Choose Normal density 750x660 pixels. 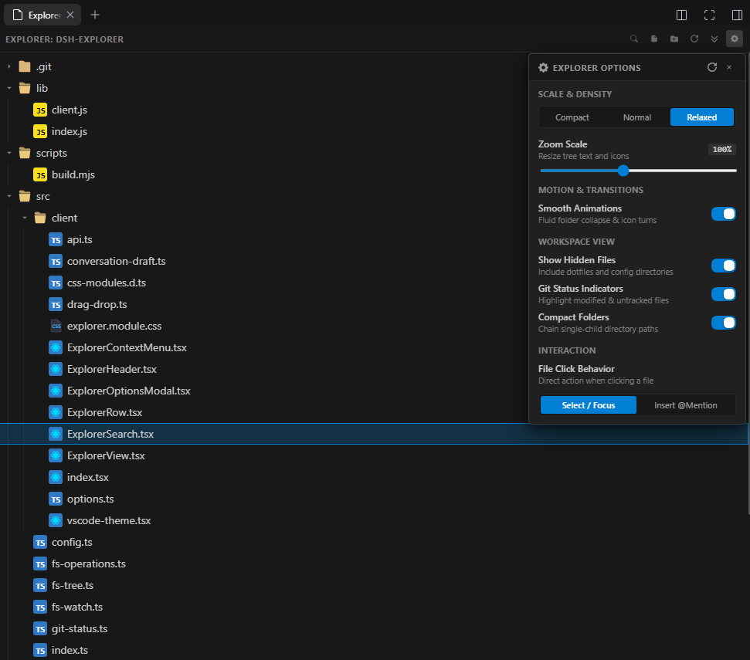[x=637, y=117]
